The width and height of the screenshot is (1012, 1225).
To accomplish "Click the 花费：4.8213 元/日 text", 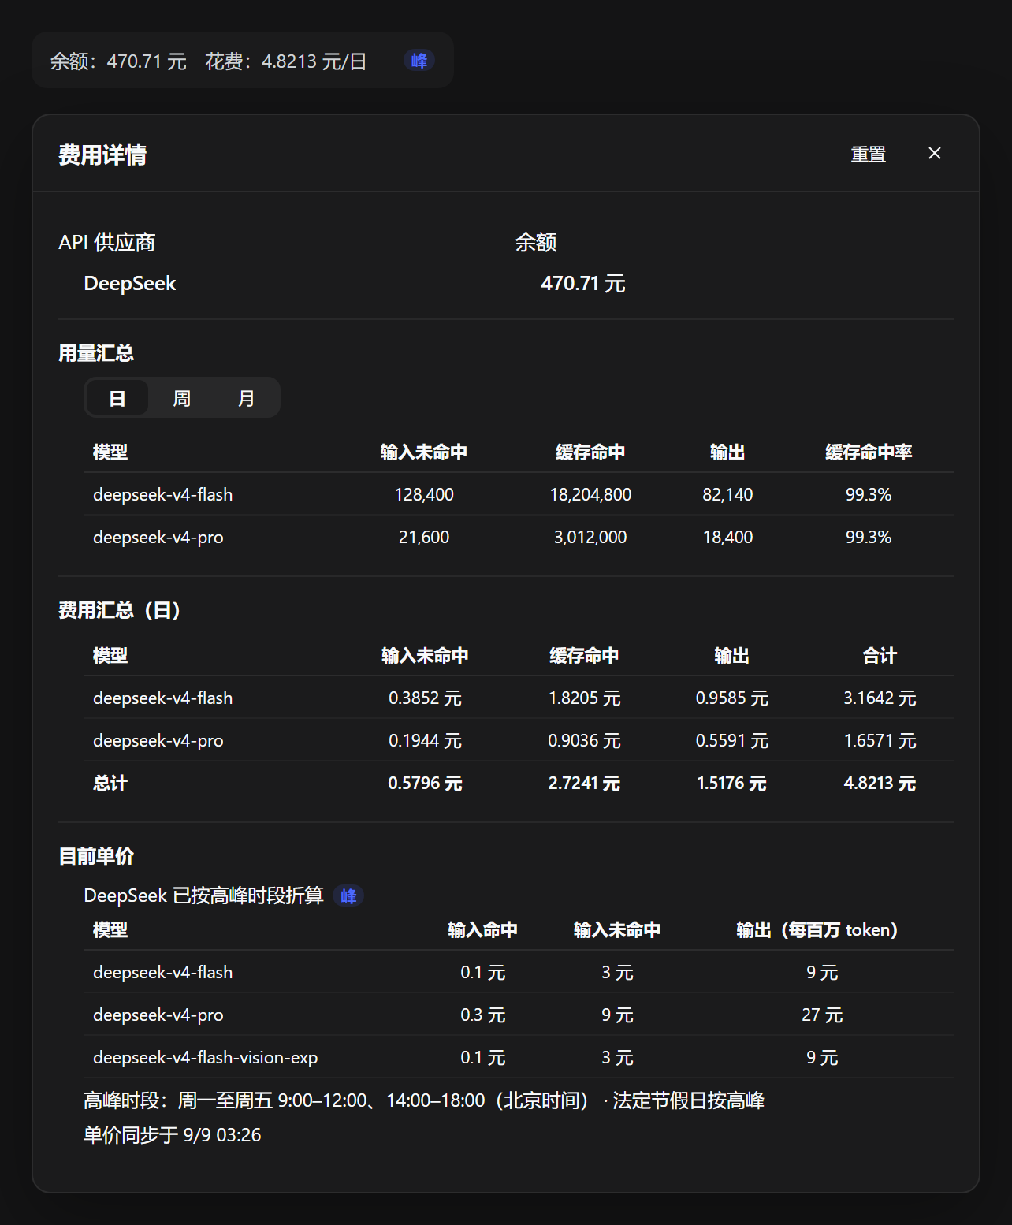I will pyautogui.click(x=286, y=61).
